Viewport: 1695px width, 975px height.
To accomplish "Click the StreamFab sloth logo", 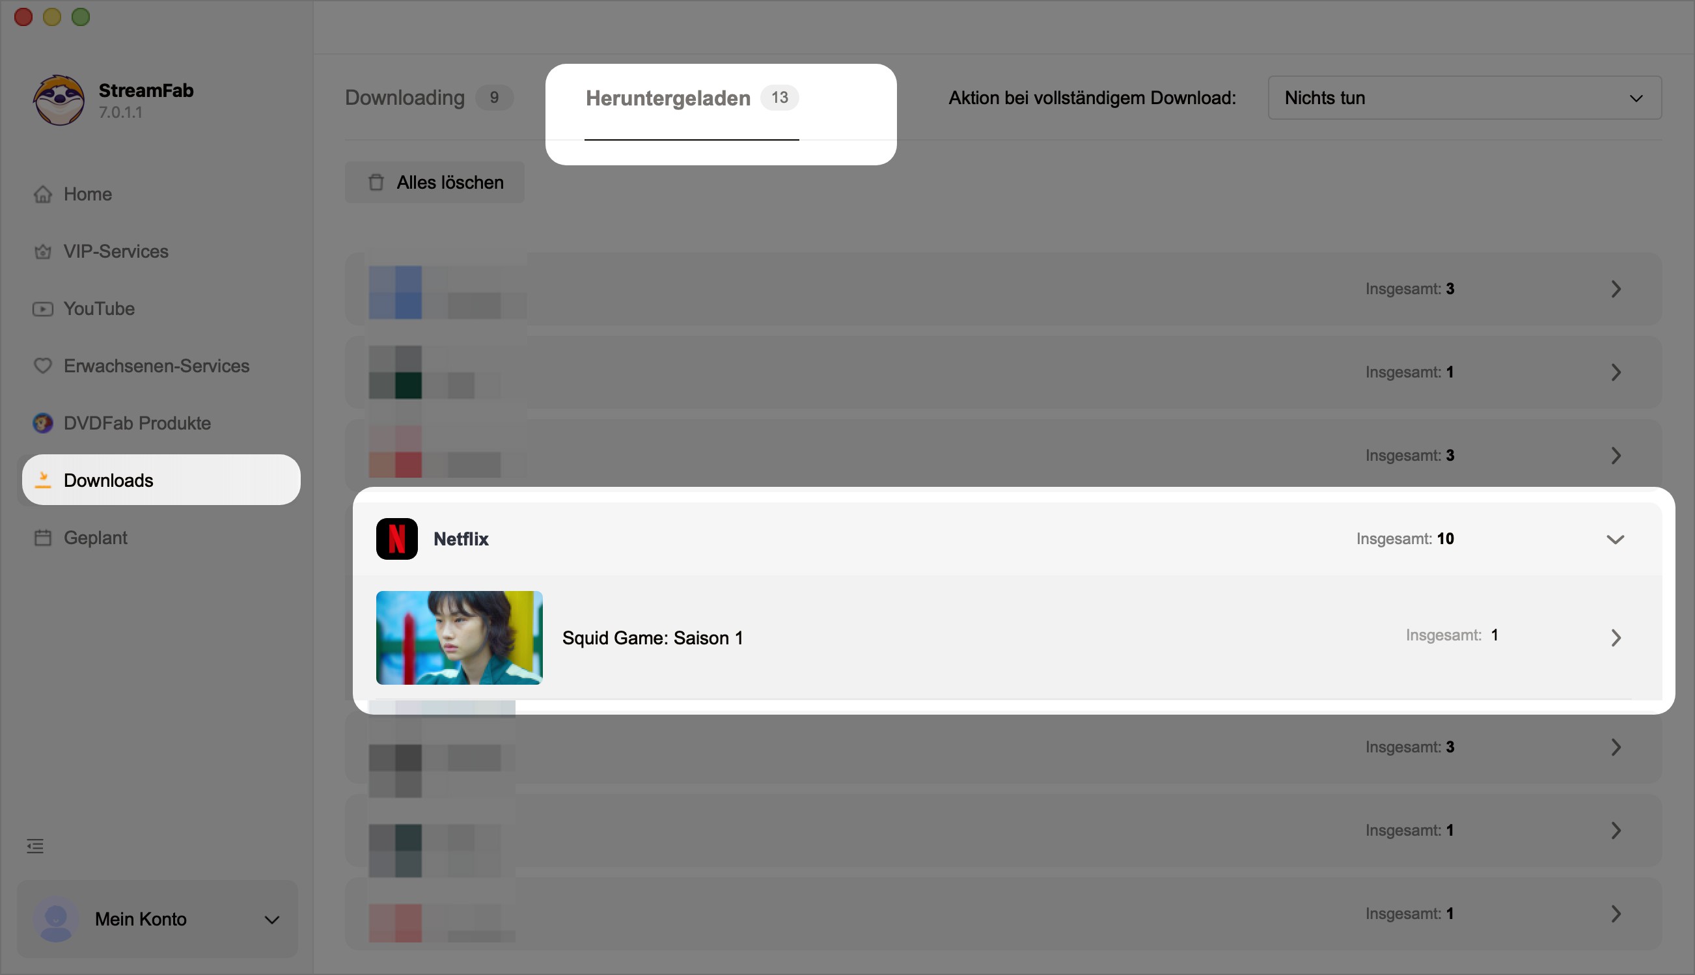I will (59, 99).
